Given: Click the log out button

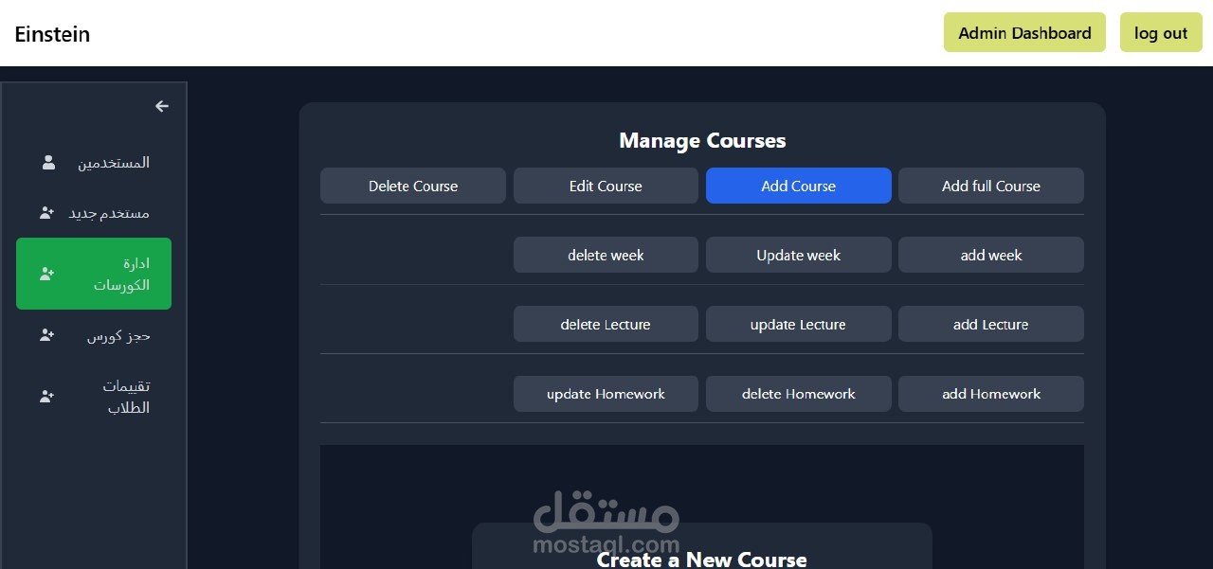Looking at the screenshot, I should click(x=1161, y=32).
